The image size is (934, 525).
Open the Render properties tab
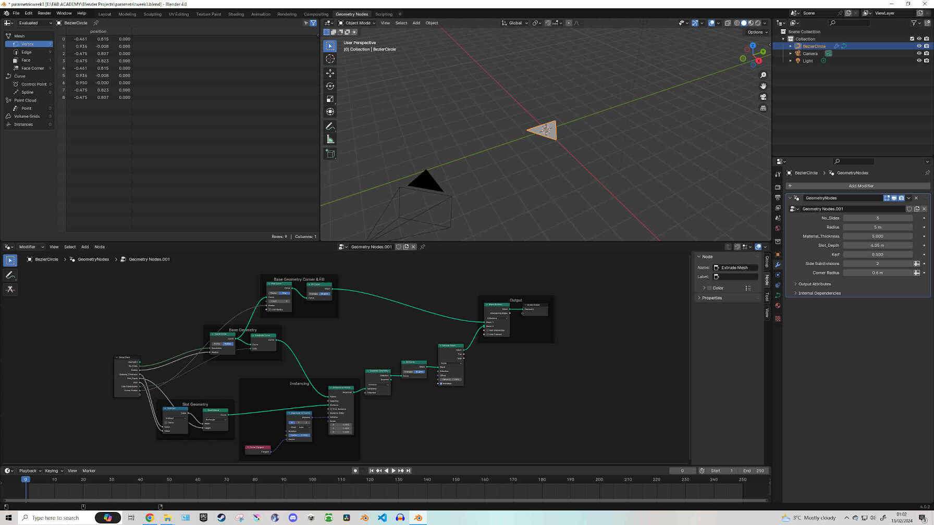click(778, 187)
